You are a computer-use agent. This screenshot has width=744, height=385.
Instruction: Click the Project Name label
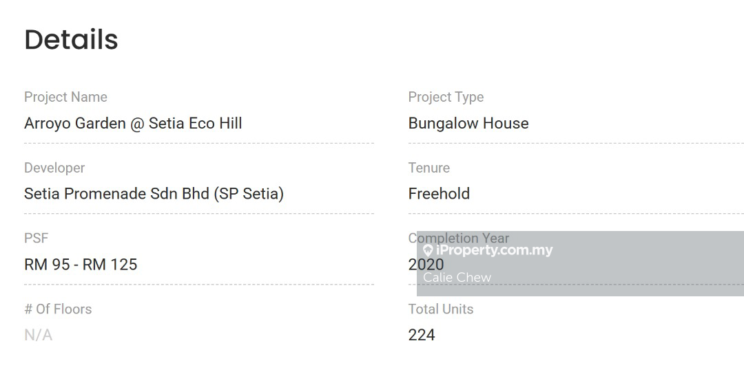tap(65, 97)
